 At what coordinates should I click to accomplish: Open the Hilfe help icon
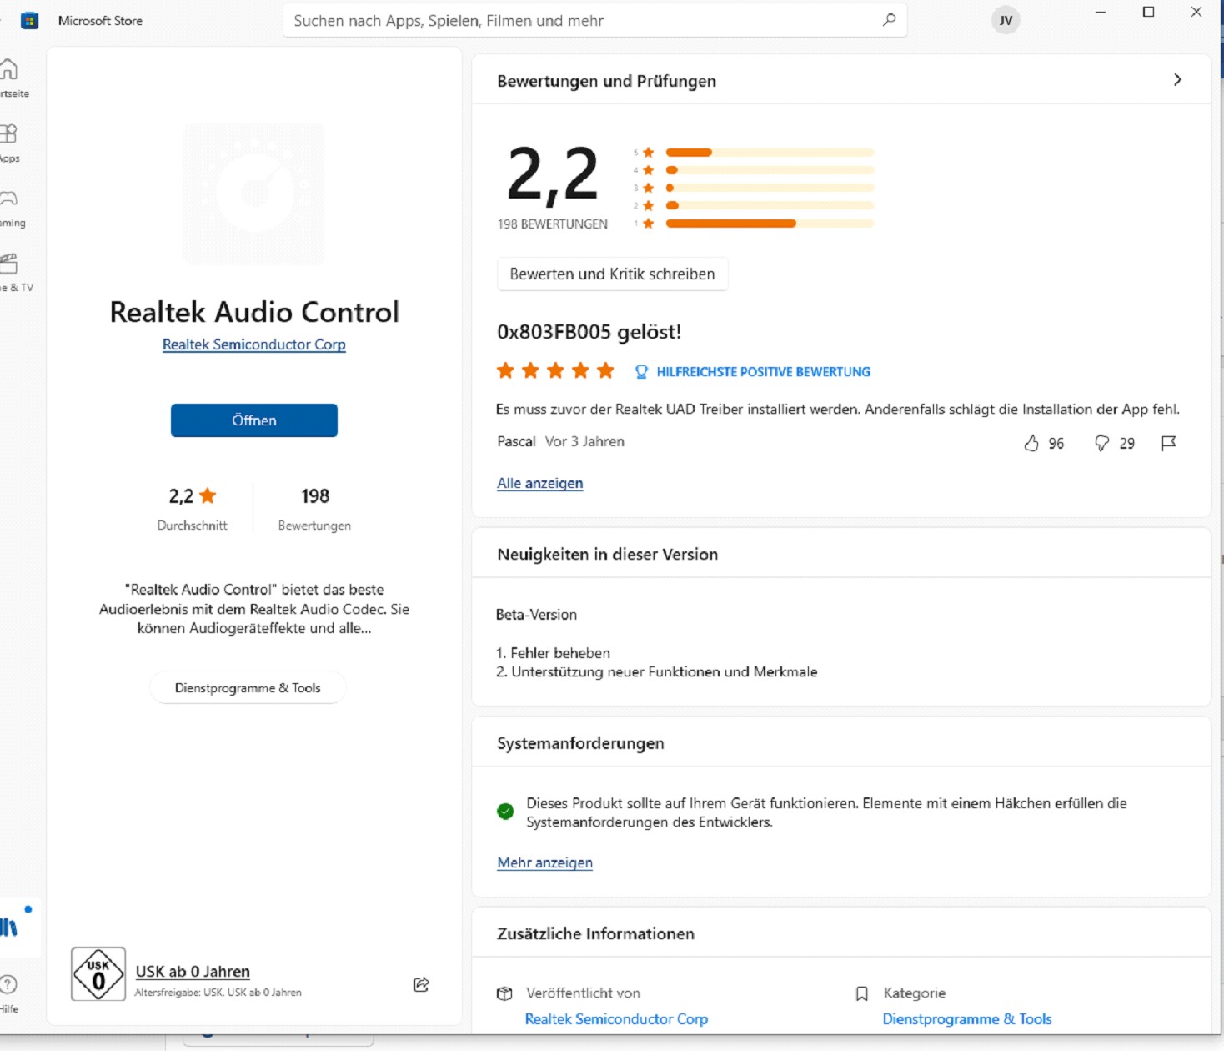coord(9,984)
